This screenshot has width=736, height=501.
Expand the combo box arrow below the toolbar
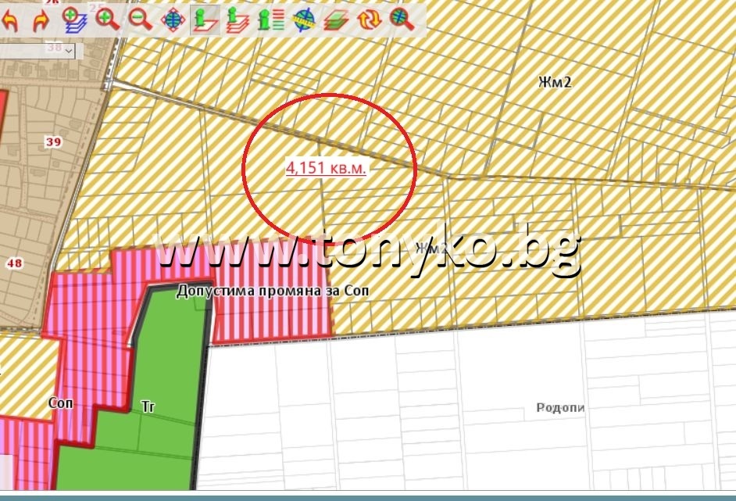coord(68,49)
